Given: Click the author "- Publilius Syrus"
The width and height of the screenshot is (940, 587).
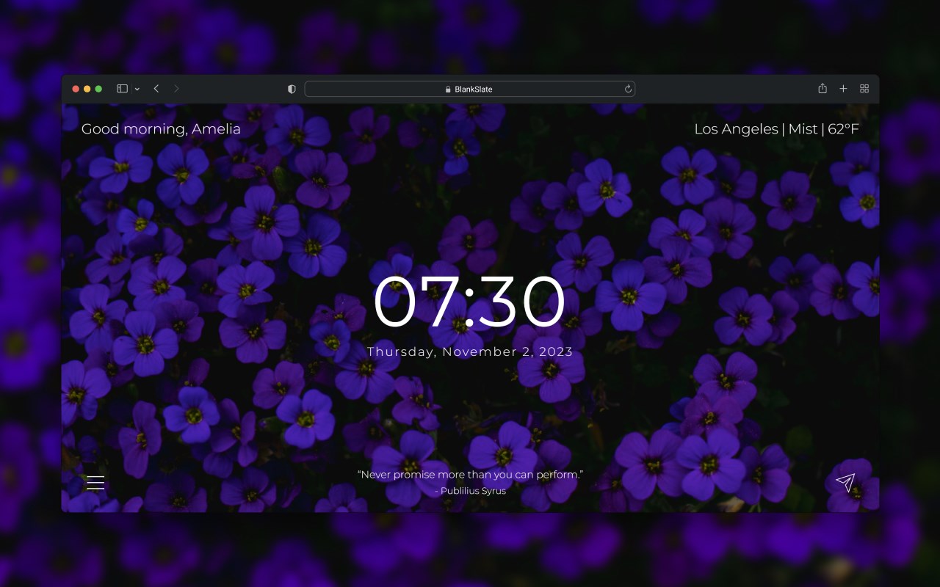Looking at the screenshot, I should [470, 491].
